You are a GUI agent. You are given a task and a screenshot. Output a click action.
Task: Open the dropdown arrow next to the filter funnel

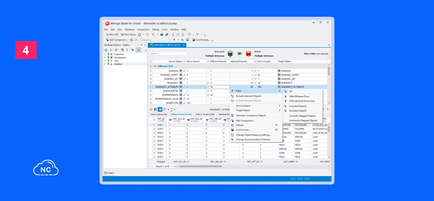click(178, 40)
